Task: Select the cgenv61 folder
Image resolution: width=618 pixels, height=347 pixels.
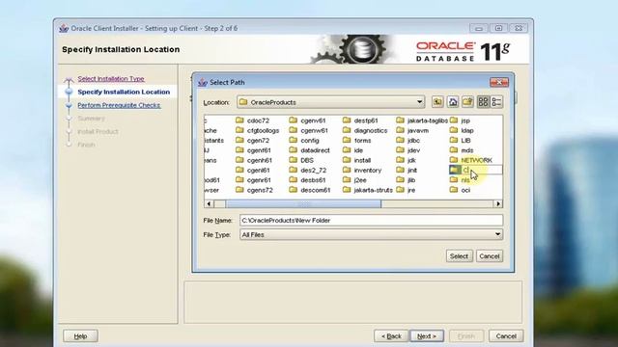Action: pyautogui.click(x=308, y=120)
